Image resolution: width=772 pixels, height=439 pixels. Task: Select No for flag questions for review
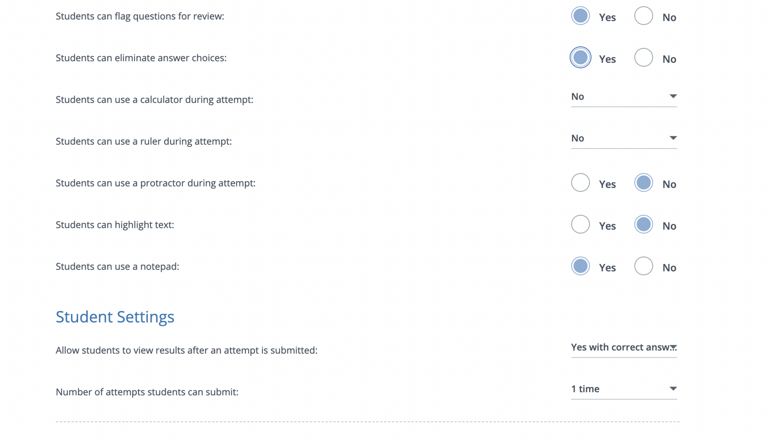click(x=643, y=16)
